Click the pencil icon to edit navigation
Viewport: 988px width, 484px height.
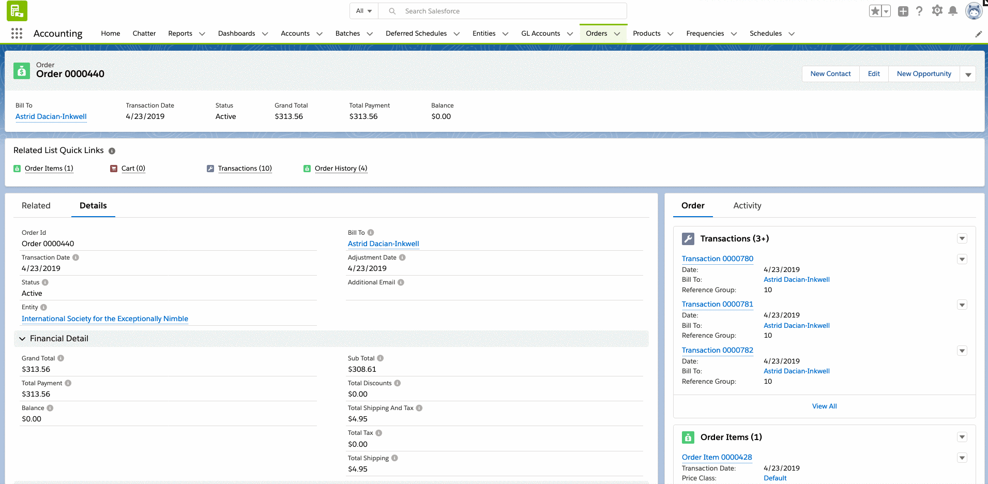(978, 34)
